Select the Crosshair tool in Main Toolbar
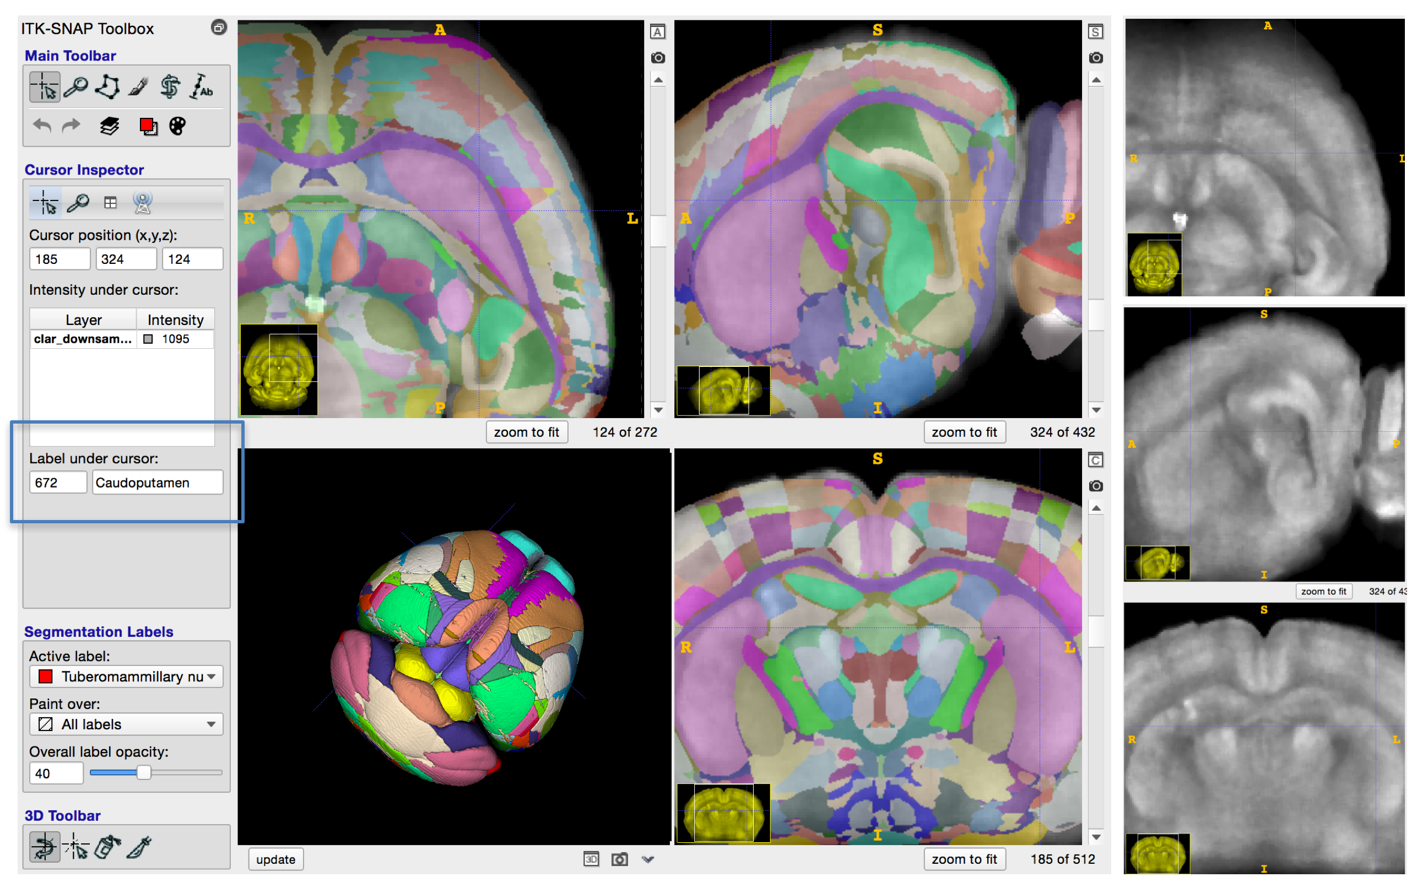Viewport: 1417px width, 888px height. [45, 87]
